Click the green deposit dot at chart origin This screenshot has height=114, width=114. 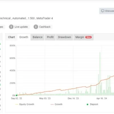coord(17,95)
